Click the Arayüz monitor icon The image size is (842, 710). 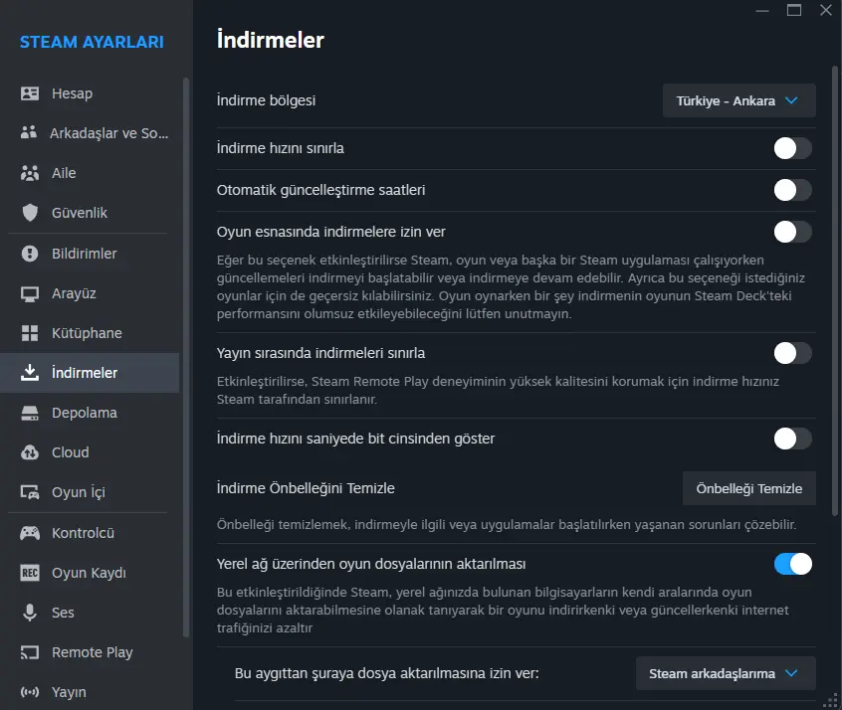(x=30, y=293)
